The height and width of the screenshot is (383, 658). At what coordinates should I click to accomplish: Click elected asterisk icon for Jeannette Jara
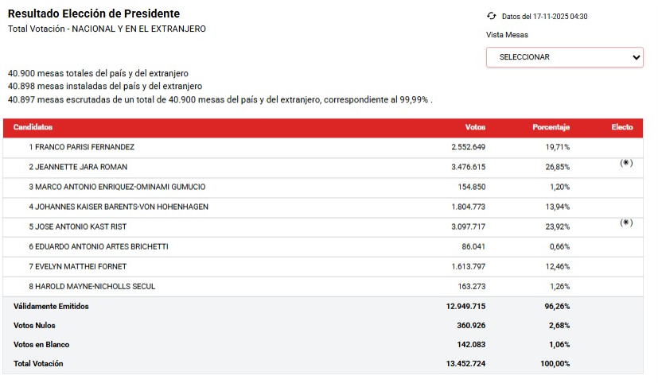point(626,163)
